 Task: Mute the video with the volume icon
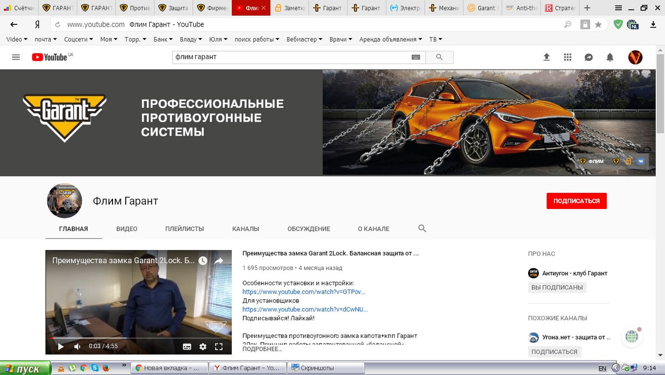(76, 346)
